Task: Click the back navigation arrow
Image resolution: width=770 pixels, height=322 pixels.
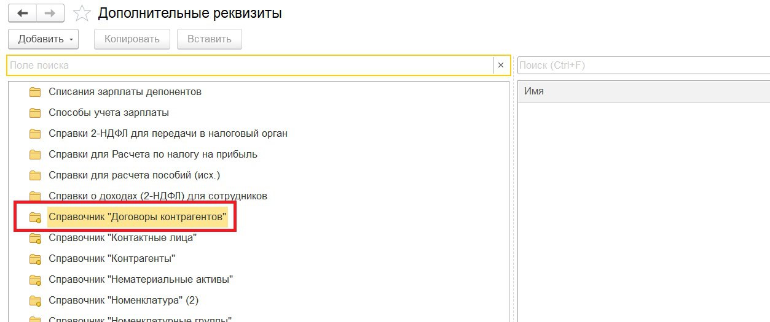Action: tap(23, 13)
